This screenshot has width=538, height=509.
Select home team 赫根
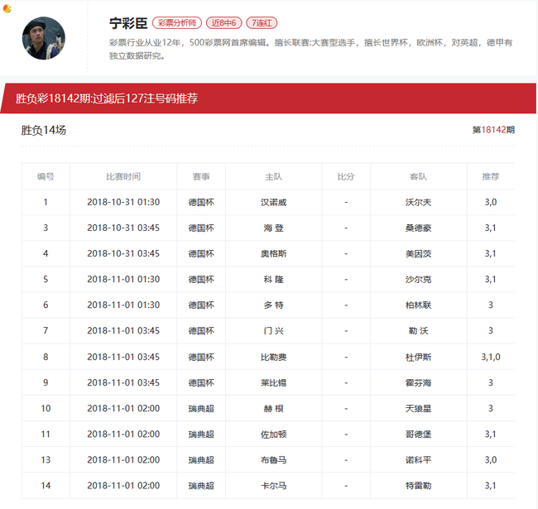pyautogui.click(x=273, y=409)
